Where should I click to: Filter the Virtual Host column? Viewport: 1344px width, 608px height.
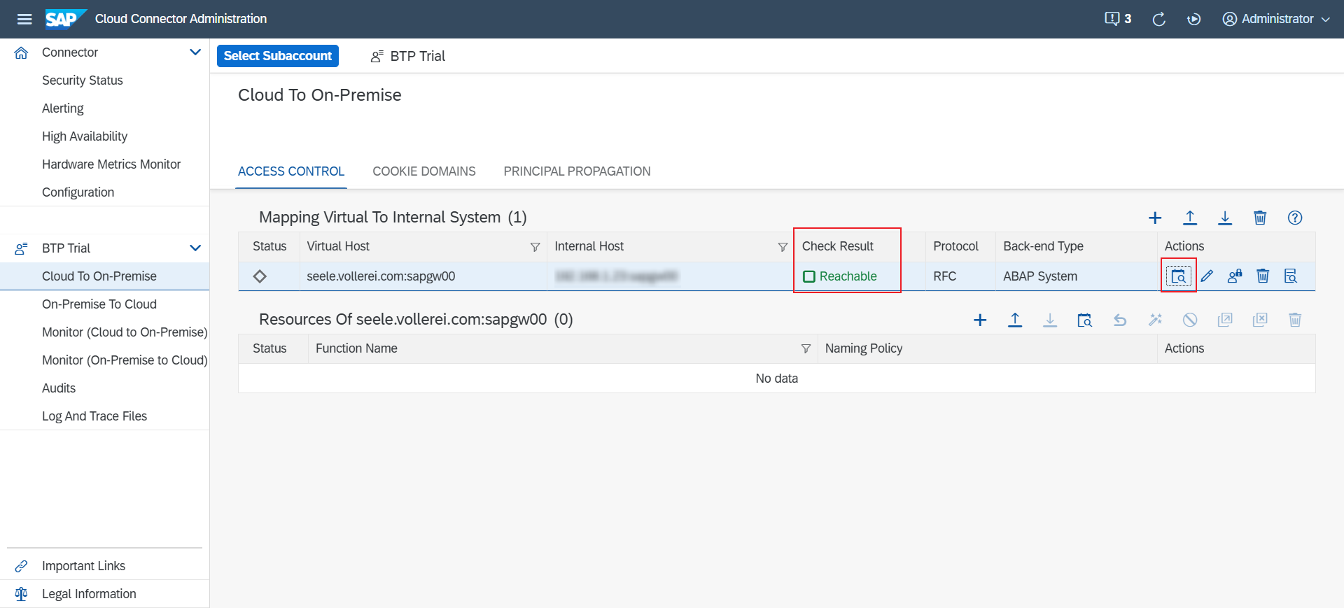click(535, 247)
